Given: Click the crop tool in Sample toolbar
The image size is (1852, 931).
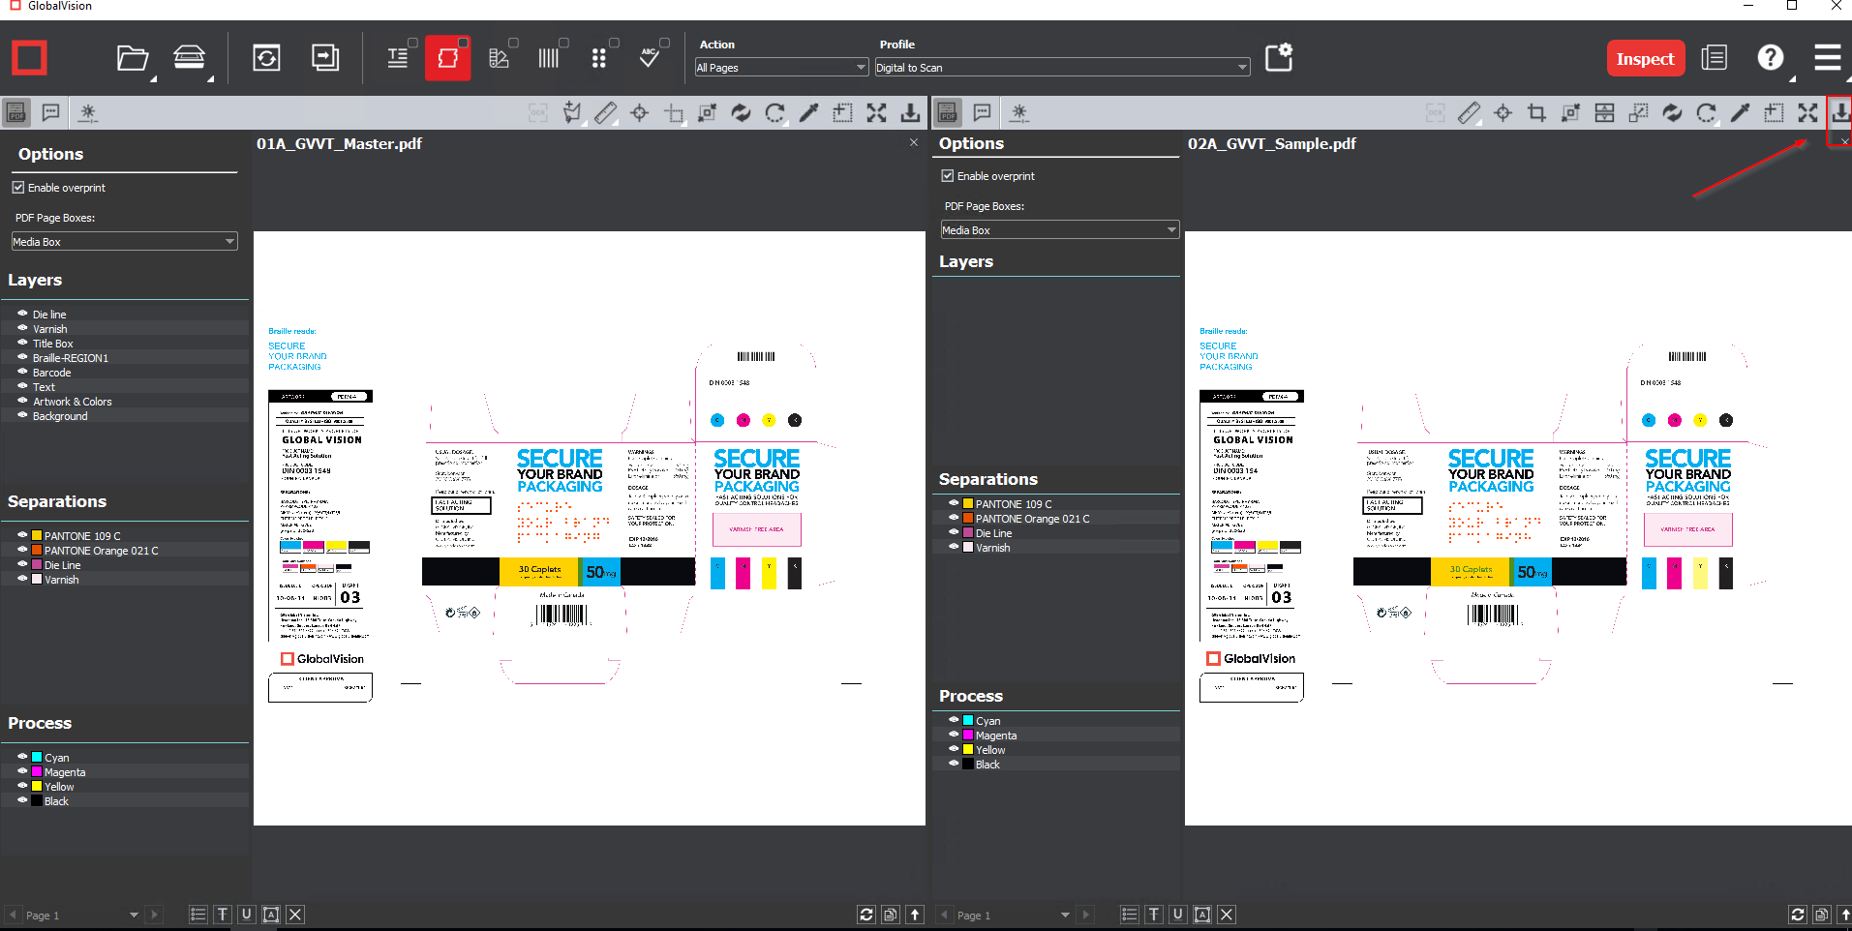Looking at the screenshot, I should [1535, 113].
